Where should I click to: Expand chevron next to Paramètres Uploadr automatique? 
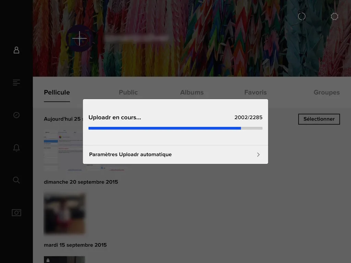click(x=258, y=154)
